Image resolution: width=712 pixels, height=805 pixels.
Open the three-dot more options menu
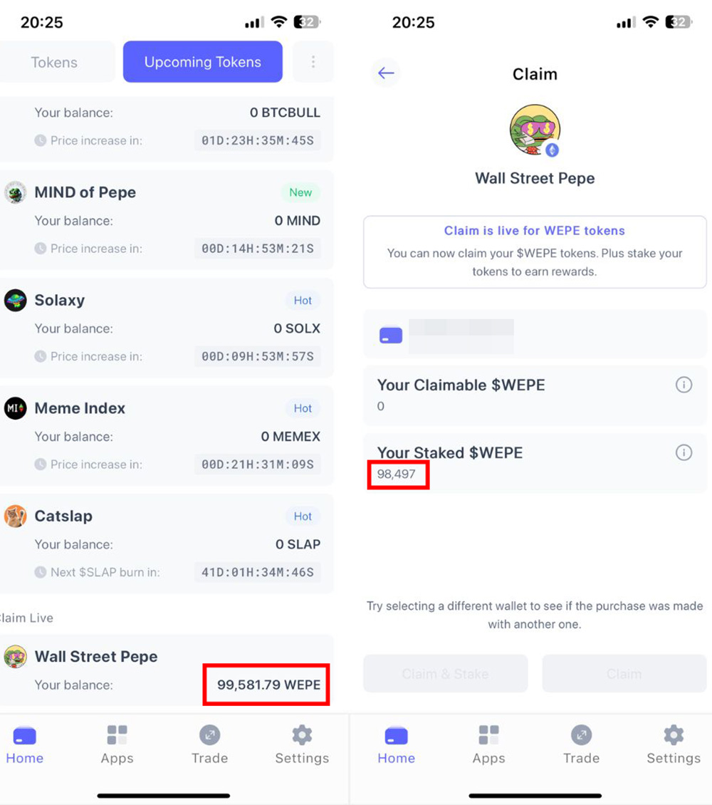[313, 61]
